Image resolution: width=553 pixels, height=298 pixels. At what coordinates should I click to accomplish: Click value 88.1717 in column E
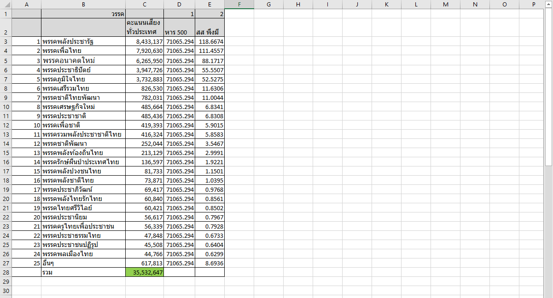(x=210, y=60)
